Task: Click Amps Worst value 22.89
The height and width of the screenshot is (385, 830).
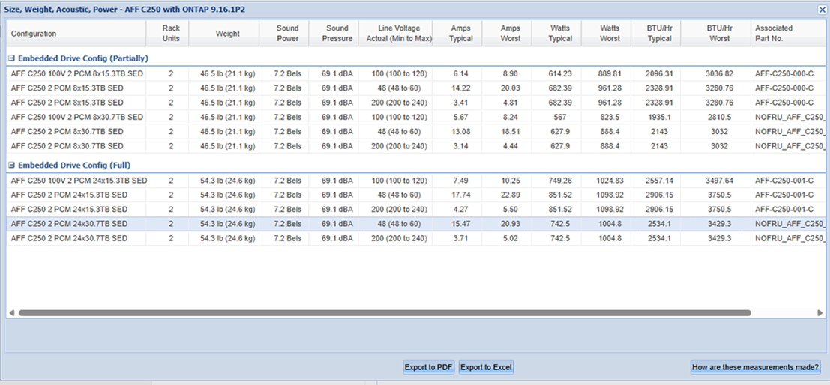Action: [x=511, y=195]
